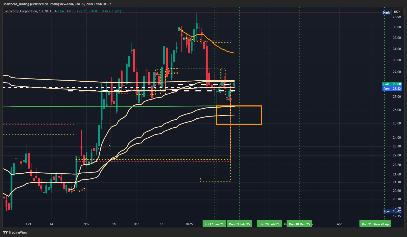Image resolution: width=407 pixels, height=237 pixels.
Task: Click 21.60 on the price scale
Action: (397, 174)
